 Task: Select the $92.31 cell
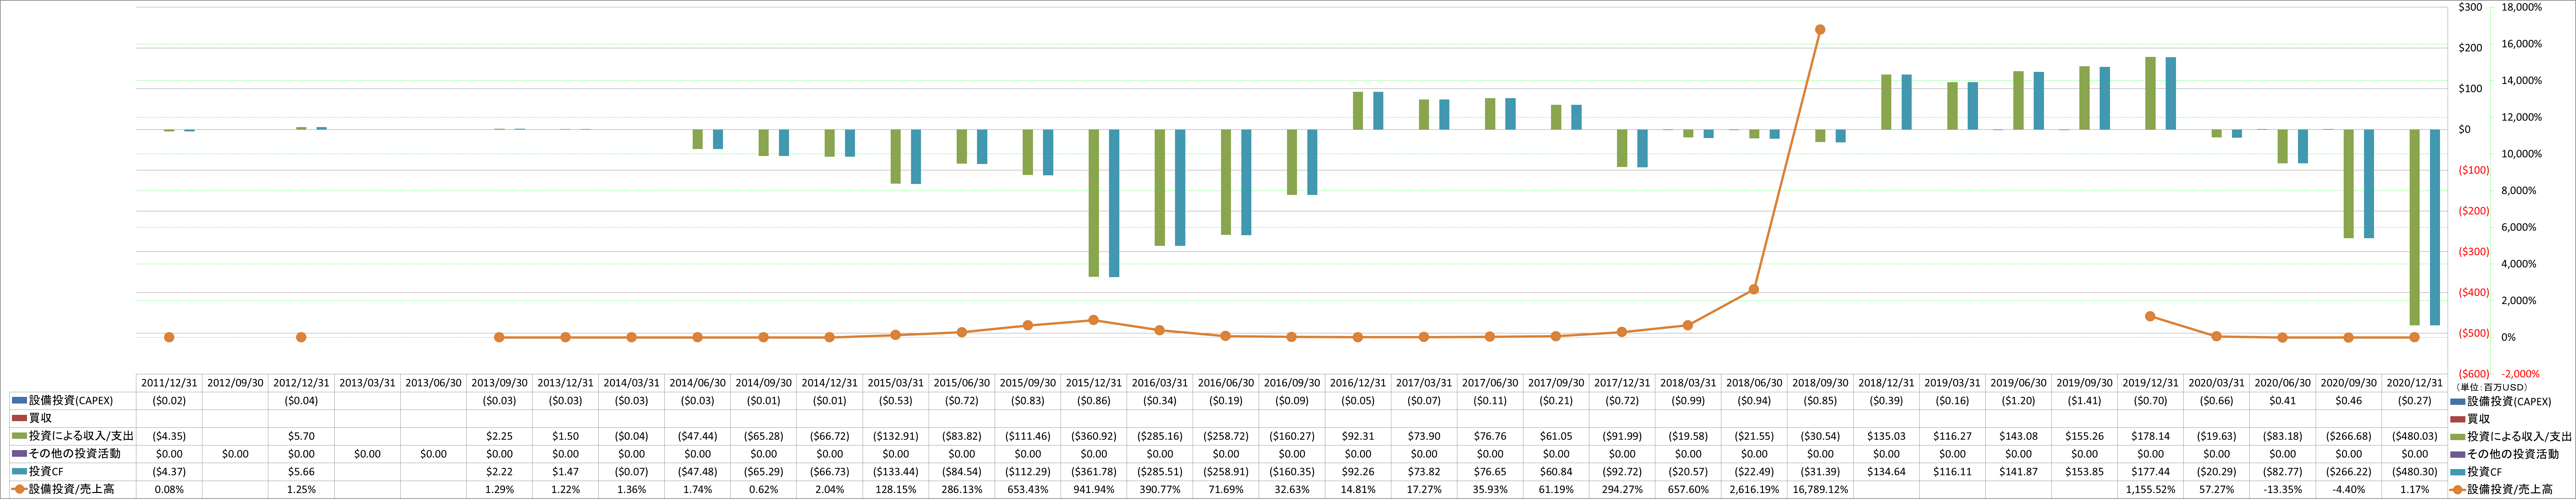pos(1358,436)
